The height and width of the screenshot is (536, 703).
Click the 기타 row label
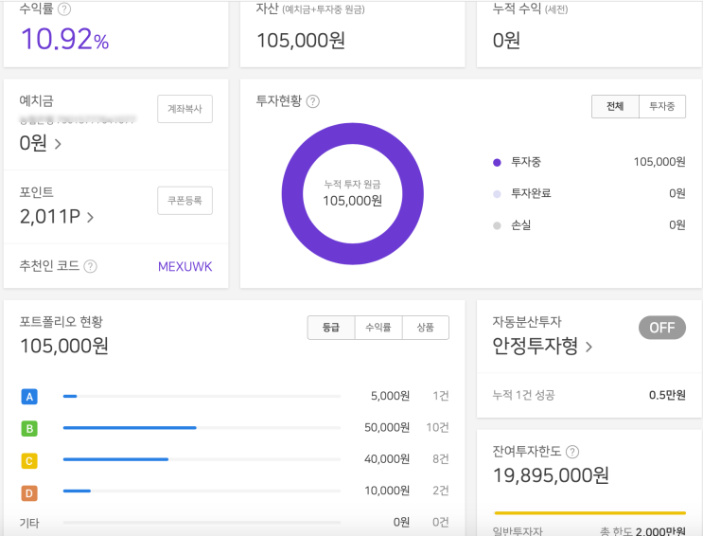coord(29,523)
